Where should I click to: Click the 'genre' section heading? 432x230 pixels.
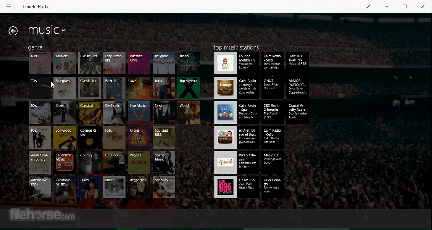35,48
